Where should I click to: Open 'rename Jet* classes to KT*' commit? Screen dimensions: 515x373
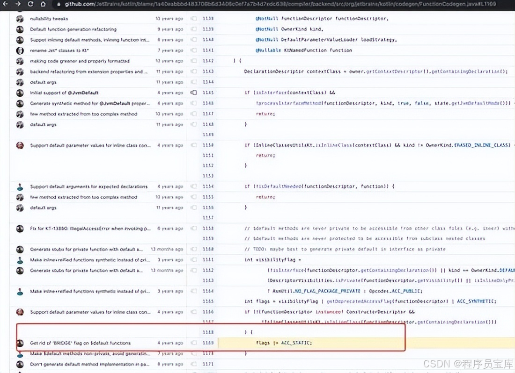tap(59, 50)
